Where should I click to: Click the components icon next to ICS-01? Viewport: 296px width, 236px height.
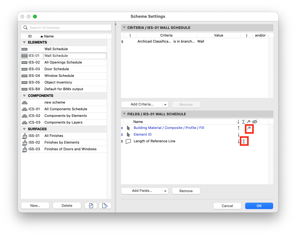(x=24, y=109)
